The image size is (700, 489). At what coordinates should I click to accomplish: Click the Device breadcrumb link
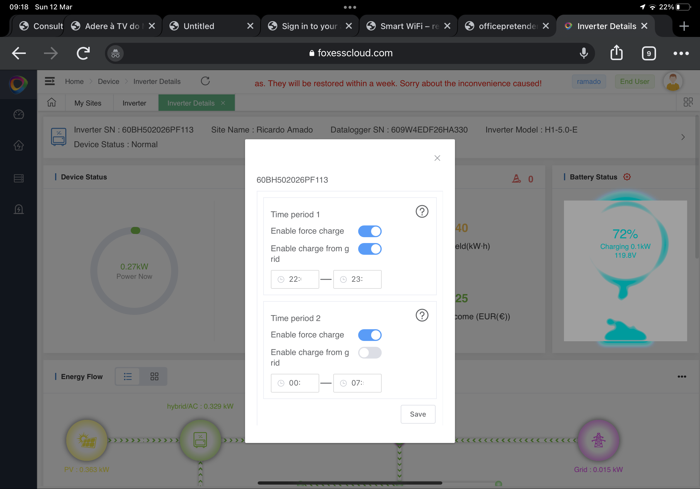(108, 81)
